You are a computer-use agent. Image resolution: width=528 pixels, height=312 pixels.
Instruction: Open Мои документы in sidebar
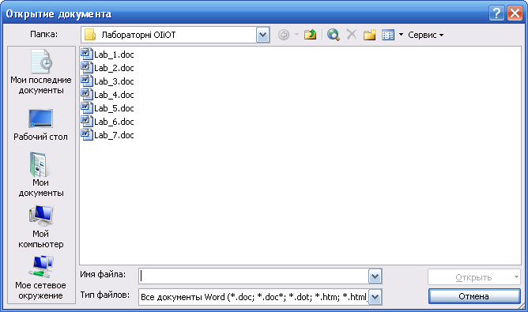[41, 175]
